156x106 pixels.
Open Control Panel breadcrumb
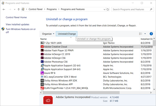click(36, 9)
